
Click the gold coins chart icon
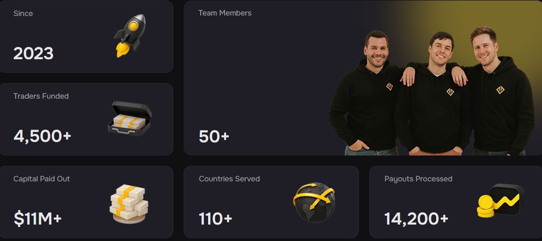pos(500,201)
